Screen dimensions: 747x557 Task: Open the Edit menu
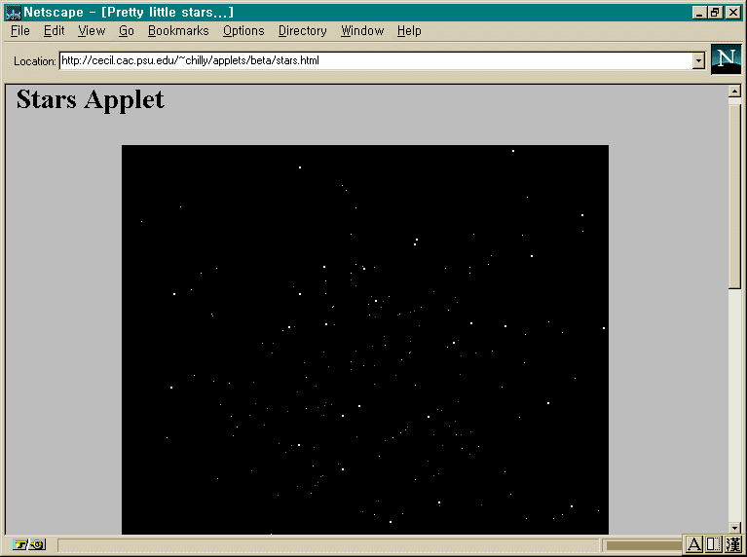coord(54,31)
